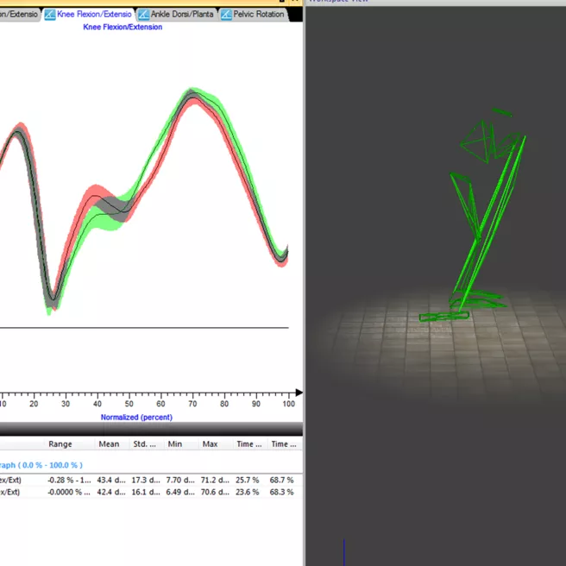Select the max value 71.2 d...
This screenshot has width=566, height=566.
coord(215,480)
